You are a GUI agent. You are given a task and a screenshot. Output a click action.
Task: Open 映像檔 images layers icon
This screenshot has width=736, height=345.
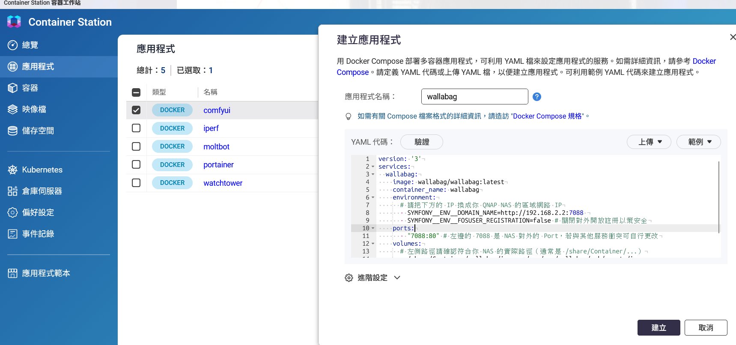[13, 109]
